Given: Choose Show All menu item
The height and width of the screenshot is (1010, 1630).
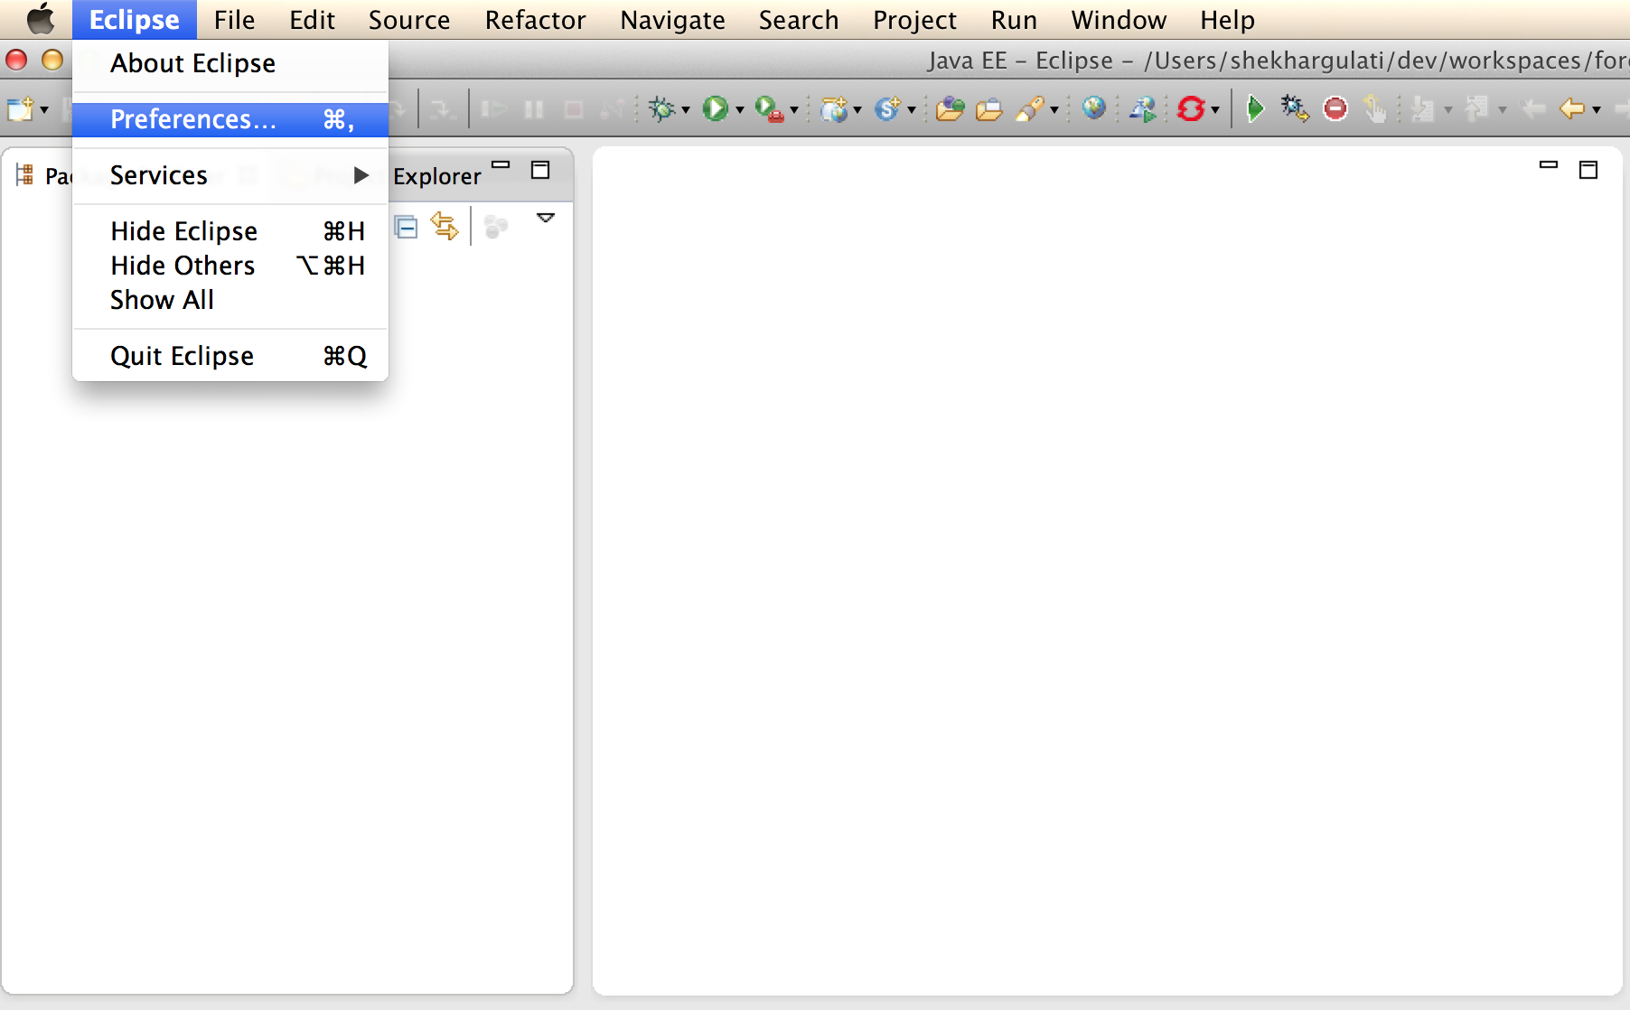Looking at the screenshot, I should (x=230, y=300).
